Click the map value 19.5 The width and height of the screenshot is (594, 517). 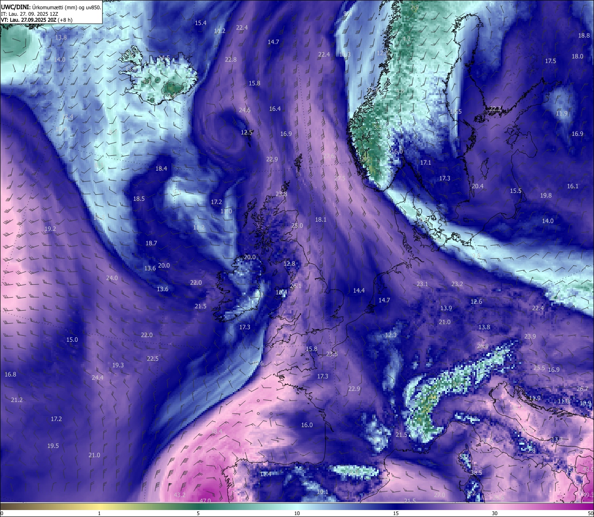pyautogui.click(x=53, y=446)
